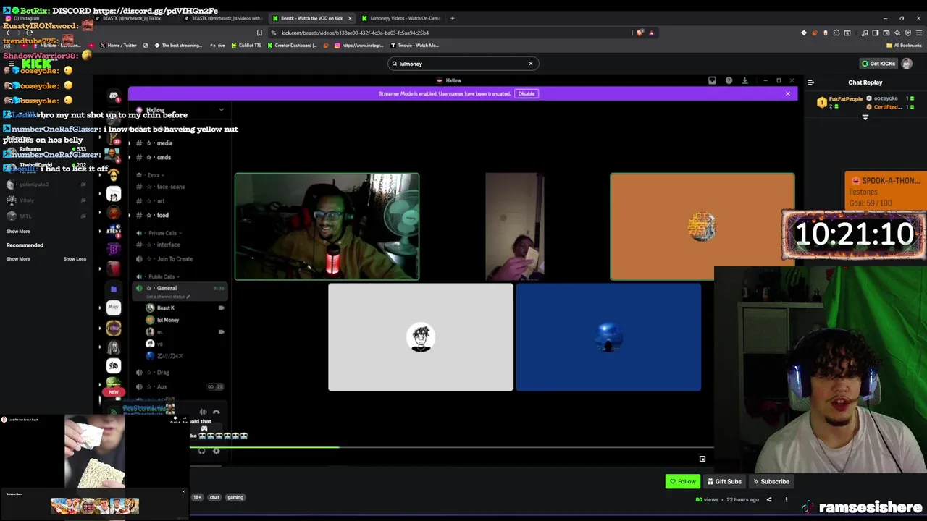The width and height of the screenshot is (927, 521).
Task: Expand the chat leaderboard arrow
Action: 865,117
